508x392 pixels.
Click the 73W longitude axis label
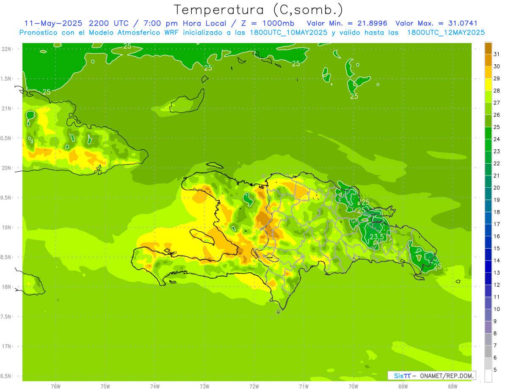pyautogui.click(x=204, y=386)
